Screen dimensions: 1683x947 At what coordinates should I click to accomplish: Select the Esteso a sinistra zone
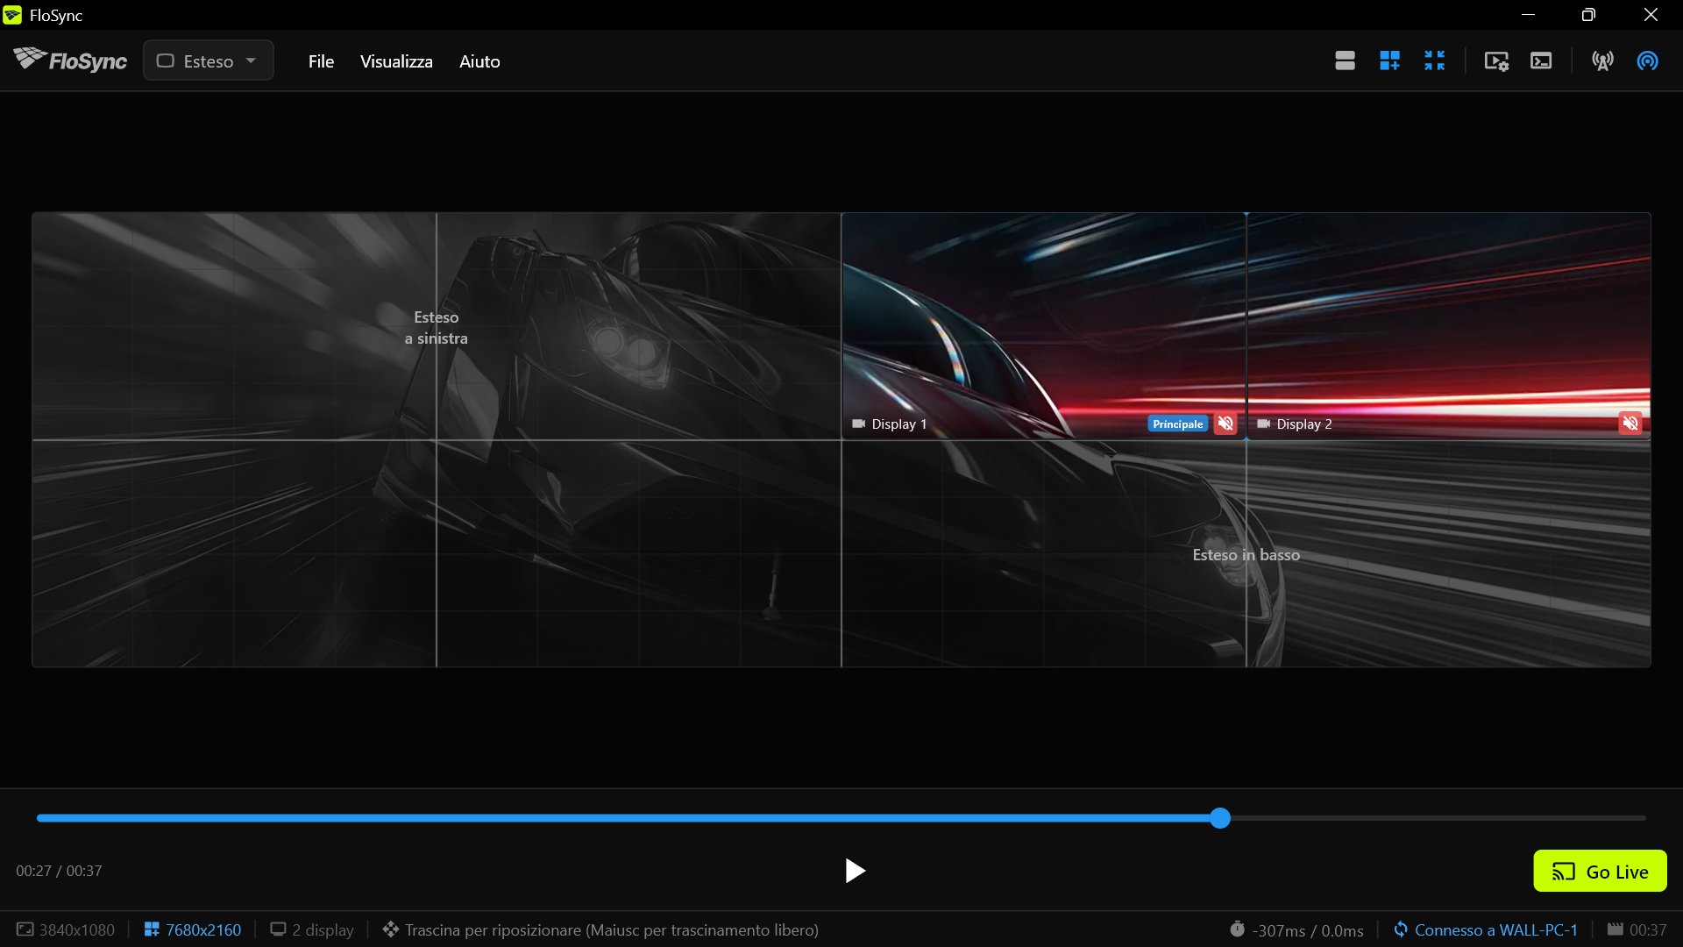coord(436,328)
